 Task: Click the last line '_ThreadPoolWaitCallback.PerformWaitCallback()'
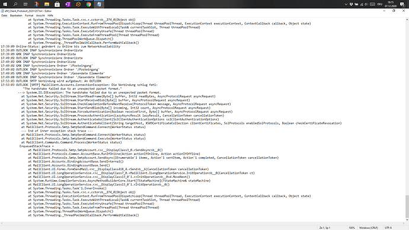click(x=84, y=215)
